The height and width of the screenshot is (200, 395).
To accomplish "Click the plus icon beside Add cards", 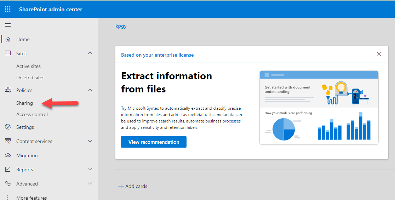I will pos(121,187).
